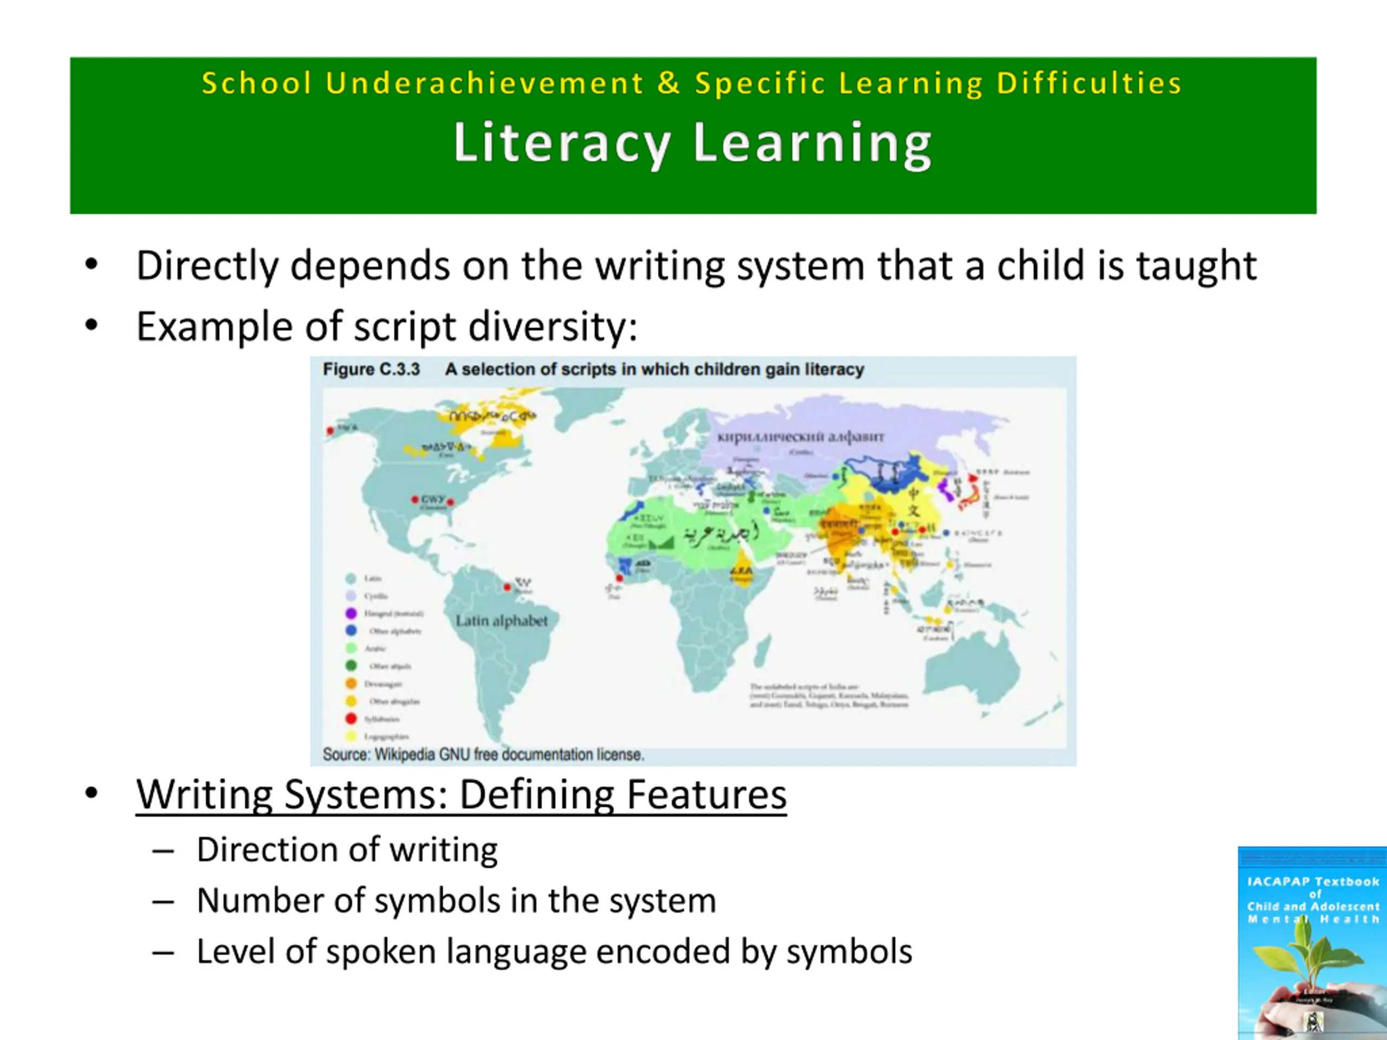Click Level of spoken language encoded by symbols
The height and width of the screenshot is (1040, 1387).
[554, 952]
